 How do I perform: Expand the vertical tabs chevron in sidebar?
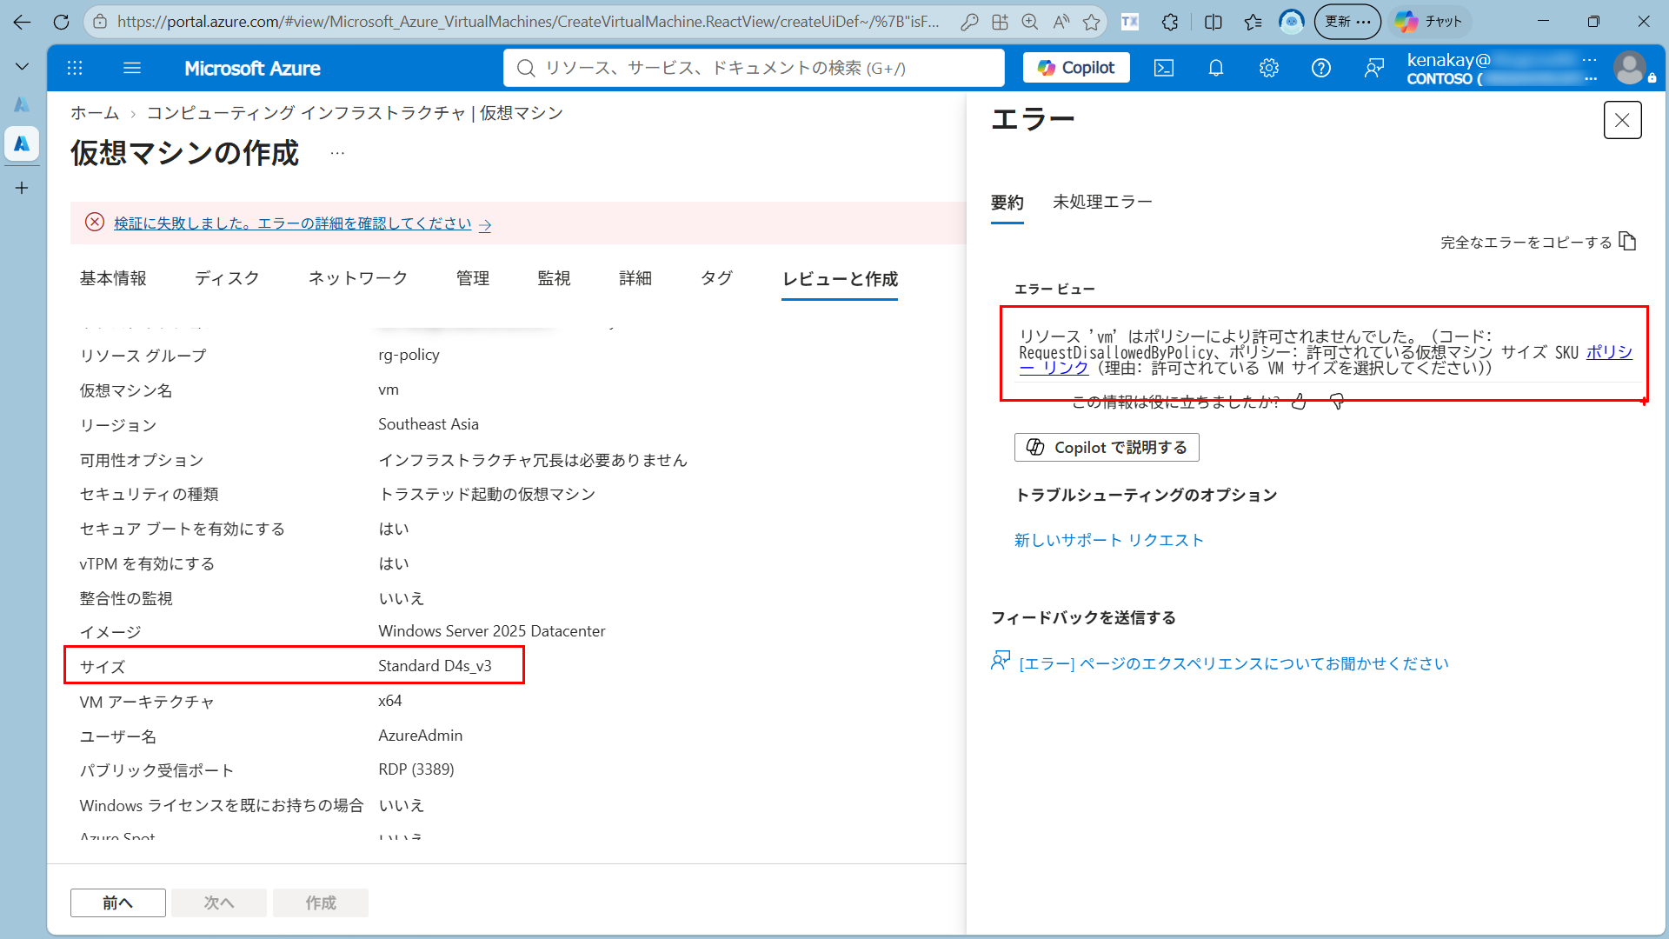22,66
